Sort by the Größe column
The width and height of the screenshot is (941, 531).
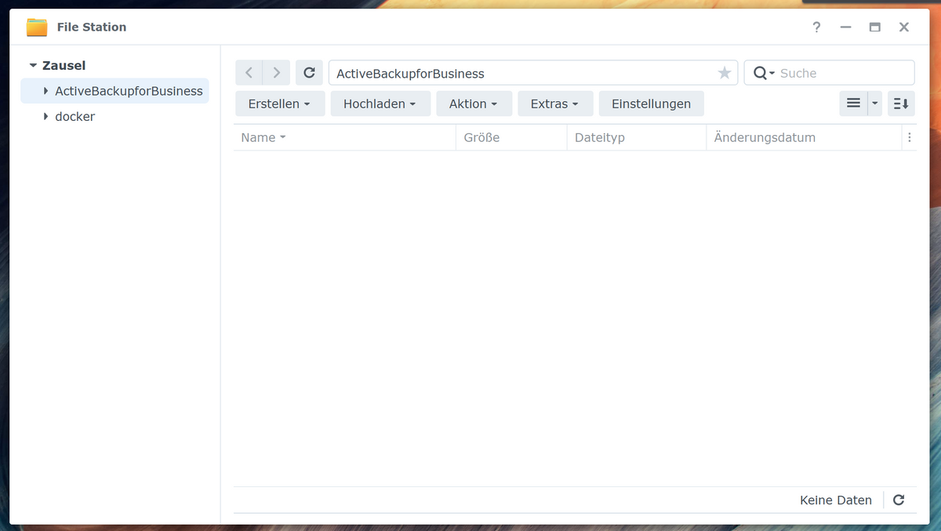[511, 137]
